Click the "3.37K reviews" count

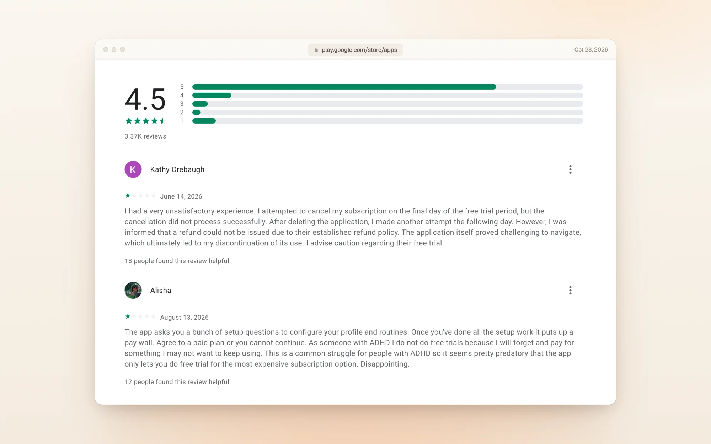(145, 136)
